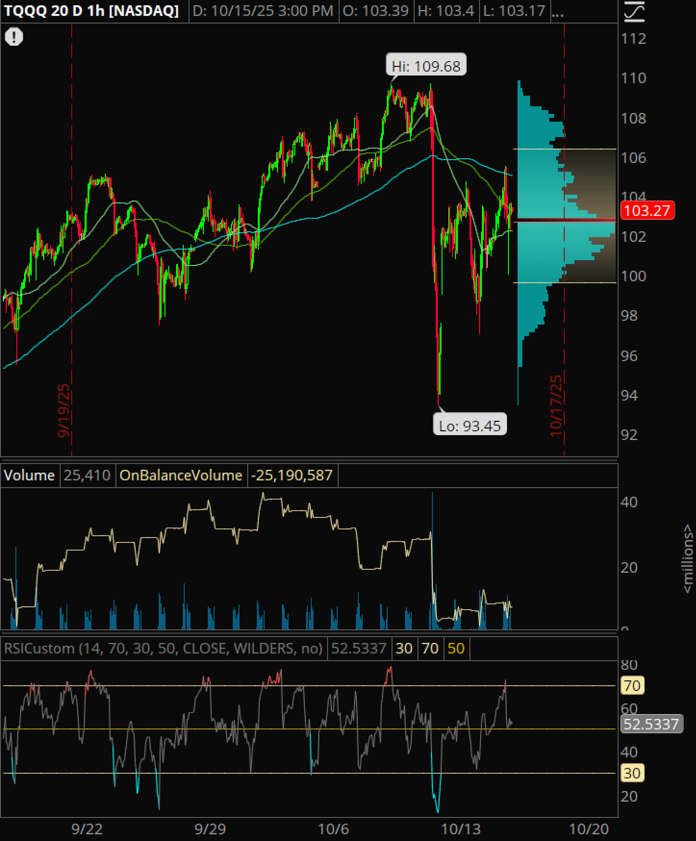Screen dimensions: 696x841
Task: Click the 96 label on the price axis
Action: (629, 356)
